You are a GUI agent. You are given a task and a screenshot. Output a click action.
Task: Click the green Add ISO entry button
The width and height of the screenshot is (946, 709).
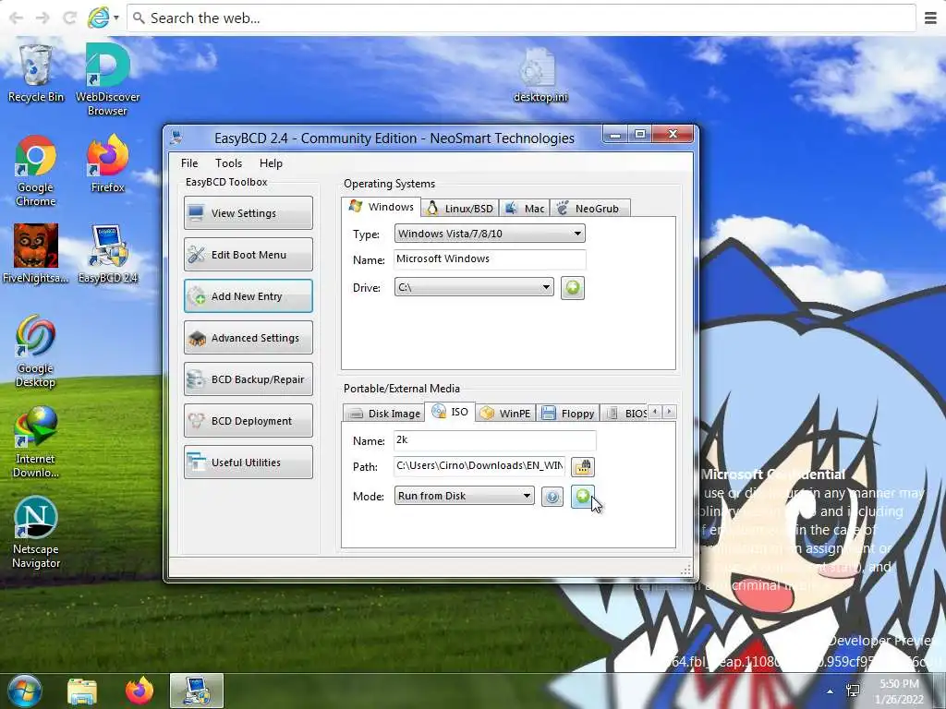[x=582, y=496]
